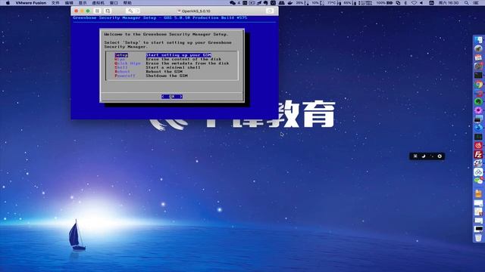Viewport: 485px width, 272px height.
Task: Click the moon icon in floating toolbar
Action: point(424,156)
